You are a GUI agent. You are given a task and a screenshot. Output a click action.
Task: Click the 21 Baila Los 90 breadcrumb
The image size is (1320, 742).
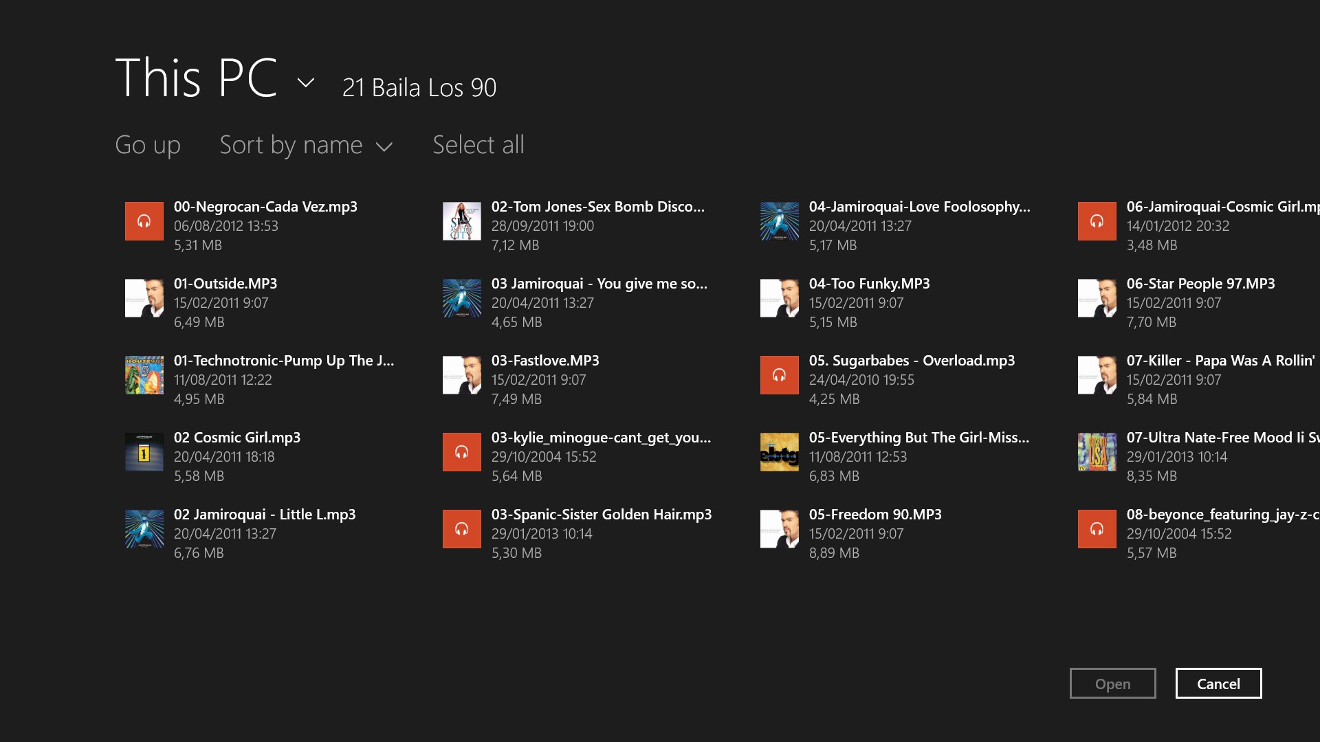(x=419, y=87)
